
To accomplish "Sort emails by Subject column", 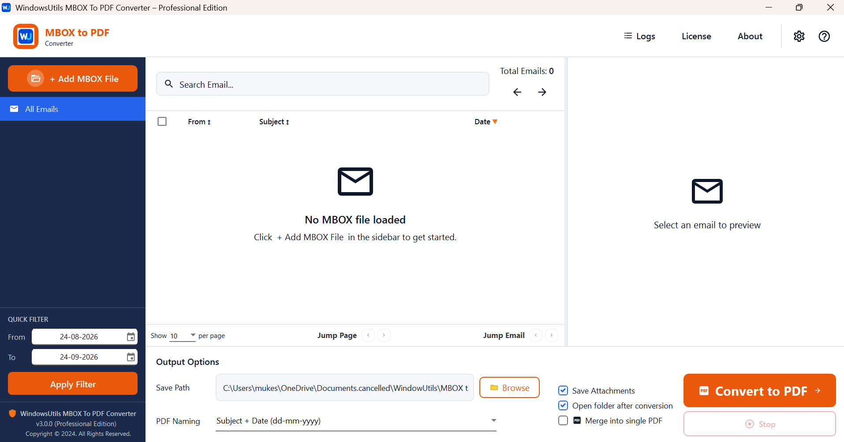I will click(274, 122).
